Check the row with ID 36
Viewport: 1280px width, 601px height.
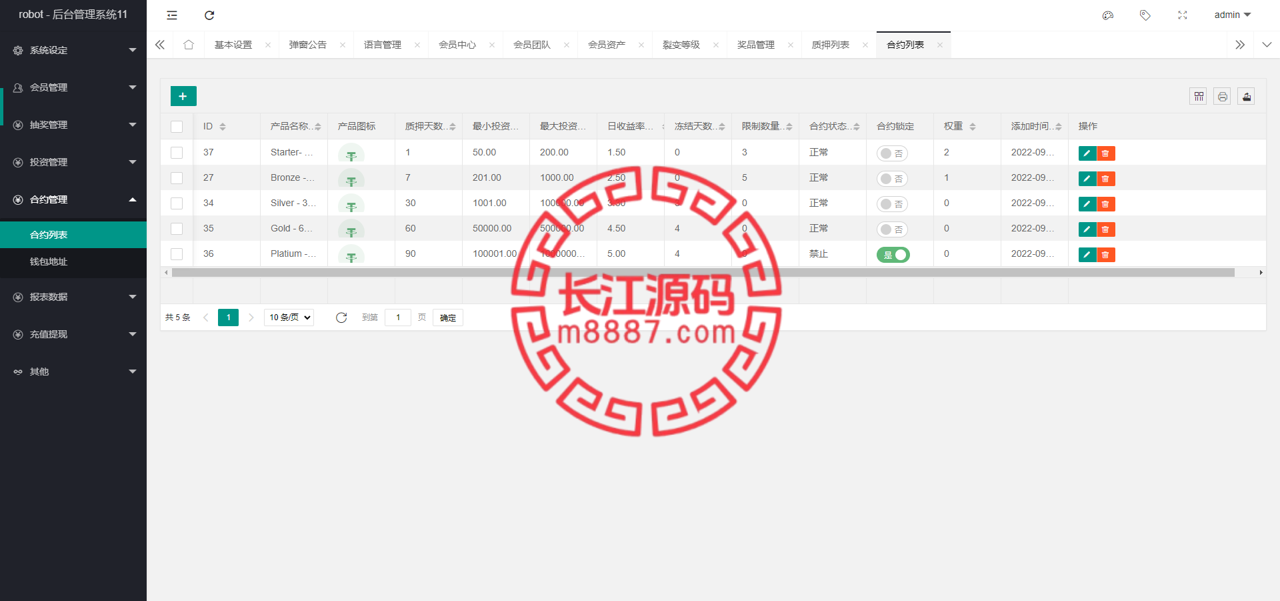pyautogui.click(x=177, y=254)
